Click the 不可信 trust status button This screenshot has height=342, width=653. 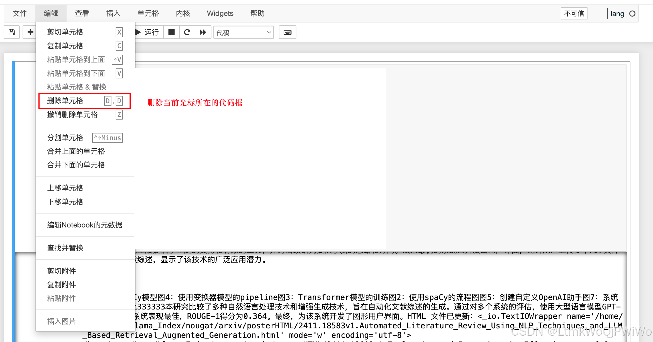[574, 13]
